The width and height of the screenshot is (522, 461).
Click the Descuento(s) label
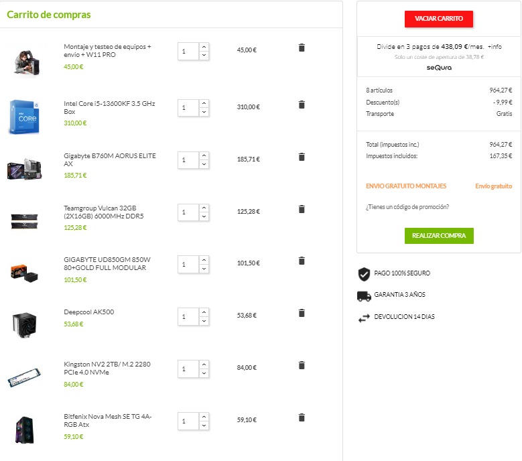[x=383, y=103]
